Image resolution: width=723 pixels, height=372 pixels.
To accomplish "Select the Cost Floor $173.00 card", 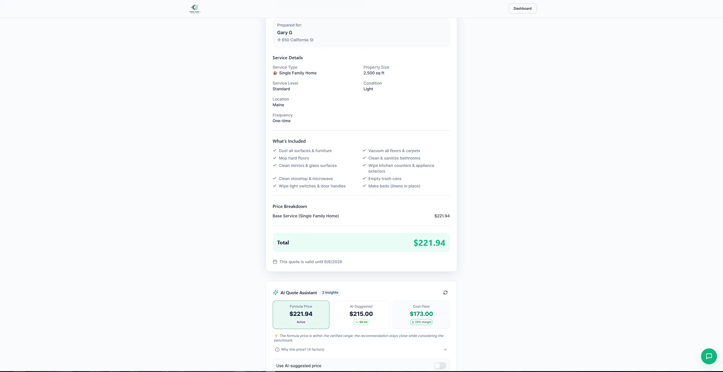I will tap(421, 315).
